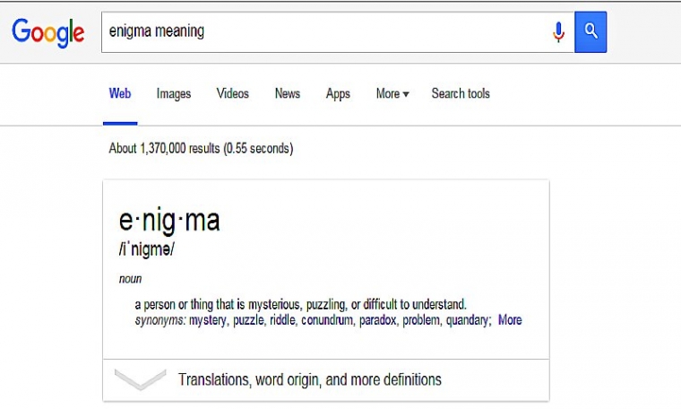Image resolution: width=681 pixels, height=409 pixels.
Task: Expand the More dropdown menu
Action: [392, 93]
